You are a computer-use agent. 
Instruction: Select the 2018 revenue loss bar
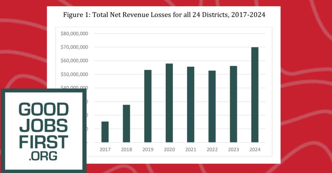pos(126,123)
